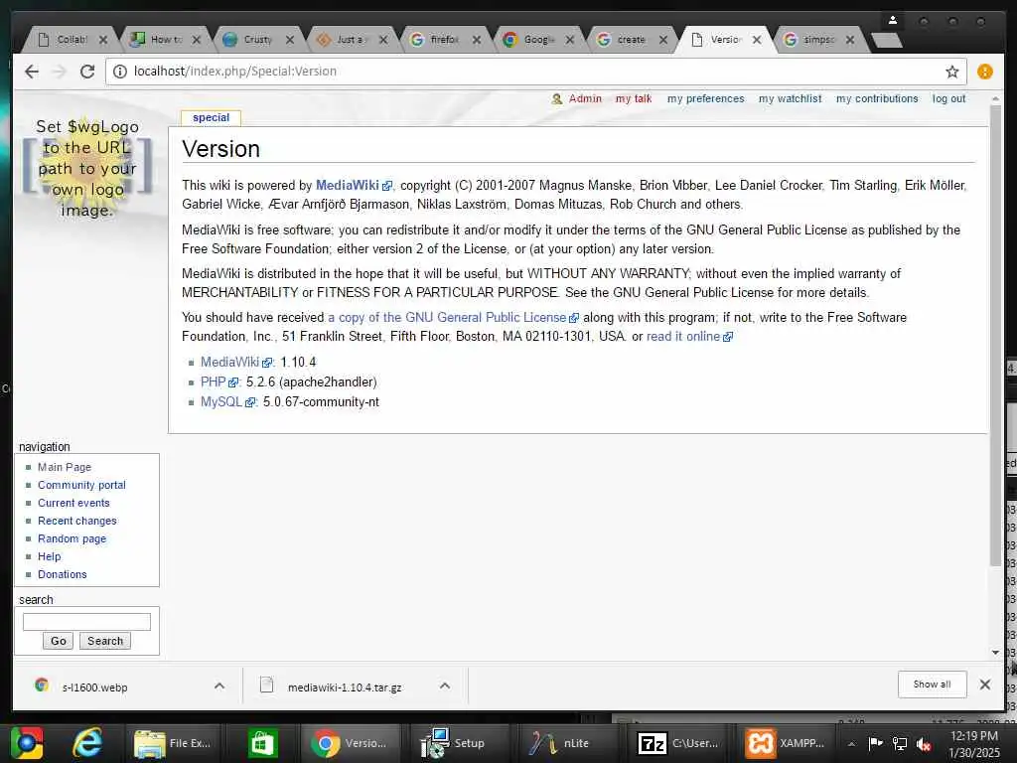Click the wiki logo placeholder image
The image size is (1017, 763).
87,167
